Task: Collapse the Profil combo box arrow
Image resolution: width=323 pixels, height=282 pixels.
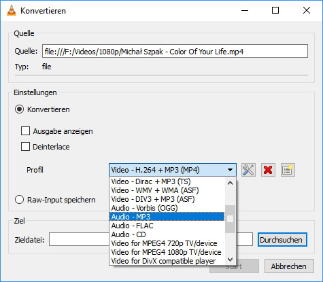Action: pyautogui.click(x=230, y=170)
